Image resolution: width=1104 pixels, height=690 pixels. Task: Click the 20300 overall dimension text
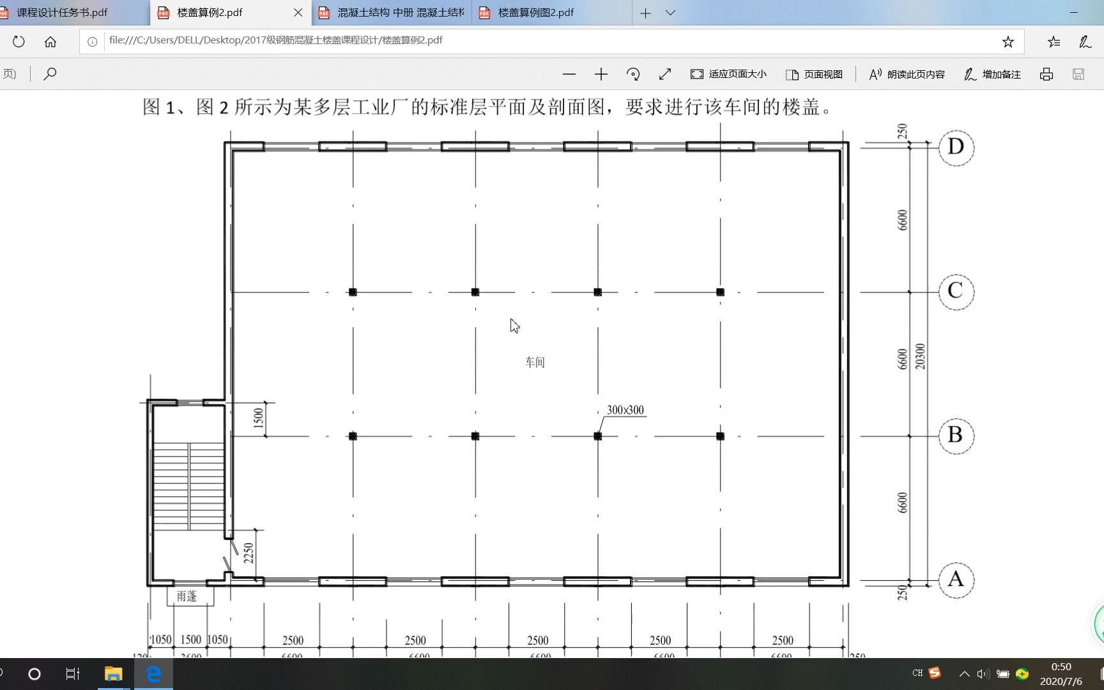(920, 356)
